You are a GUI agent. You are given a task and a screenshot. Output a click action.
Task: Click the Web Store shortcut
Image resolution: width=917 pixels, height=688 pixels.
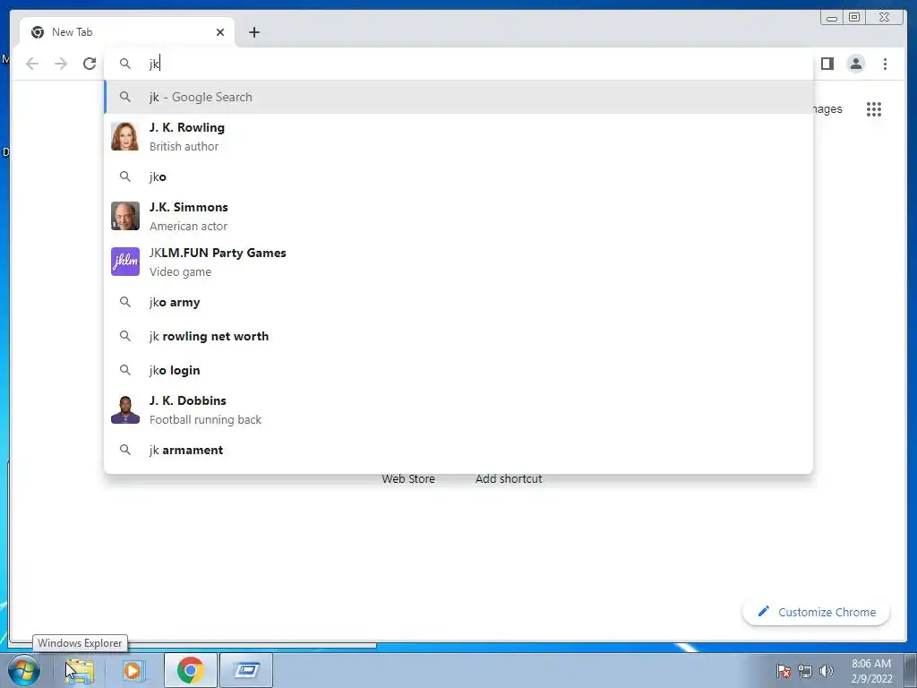point(408,478)
